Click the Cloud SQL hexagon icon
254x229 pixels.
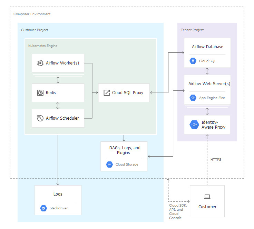click(x=193, y=61)
